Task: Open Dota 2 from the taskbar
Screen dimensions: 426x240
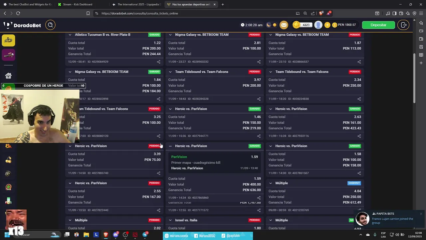Action: click(135, 235)
